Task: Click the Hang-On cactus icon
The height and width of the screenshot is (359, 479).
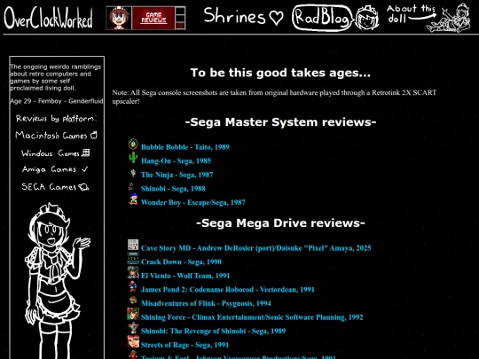Action: coord(133,158)
